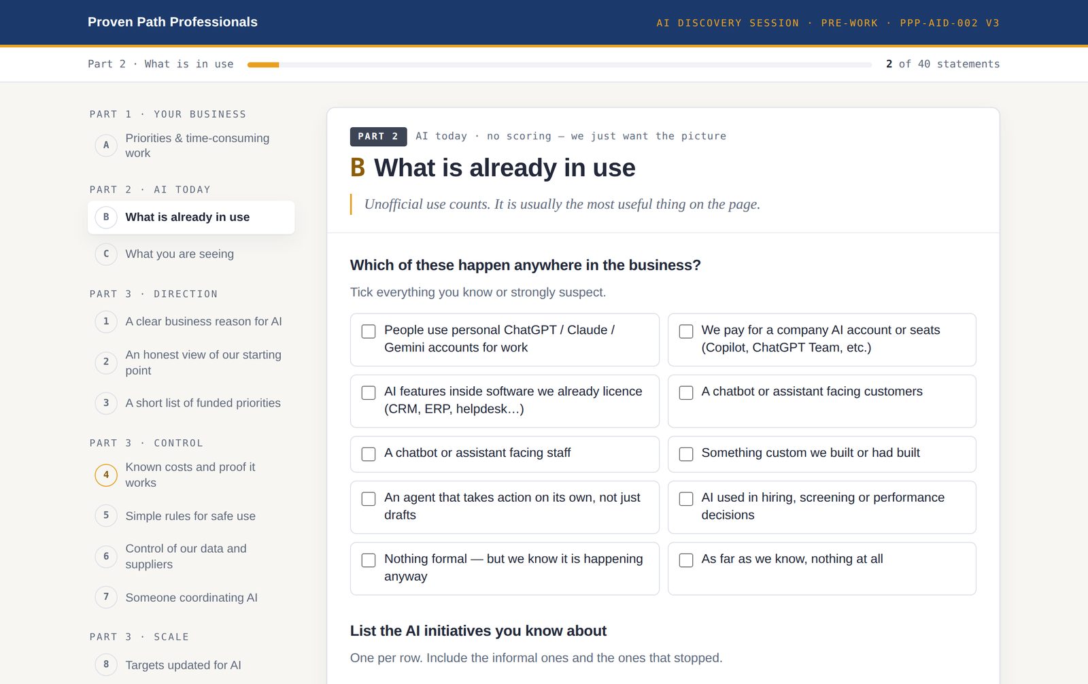Click Tick everything you know or strongly suspect
Image resolution: width=1088 pixels, height=684 pixels.
click(478, 292)
